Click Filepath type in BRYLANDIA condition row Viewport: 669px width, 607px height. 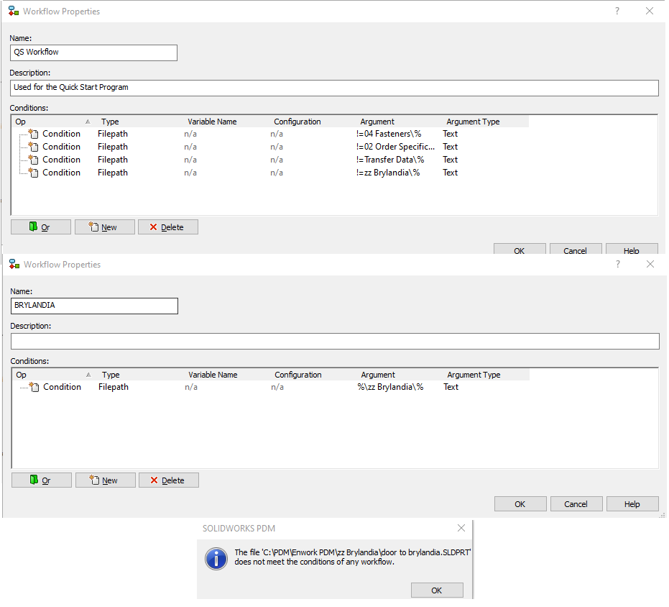click(114, 387)
